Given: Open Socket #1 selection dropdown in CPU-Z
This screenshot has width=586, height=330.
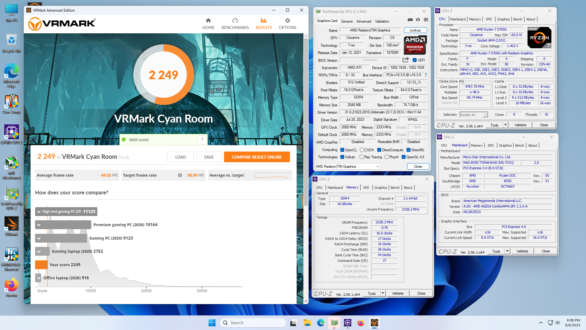Looking at the screenshot, I should pos(474,115).
